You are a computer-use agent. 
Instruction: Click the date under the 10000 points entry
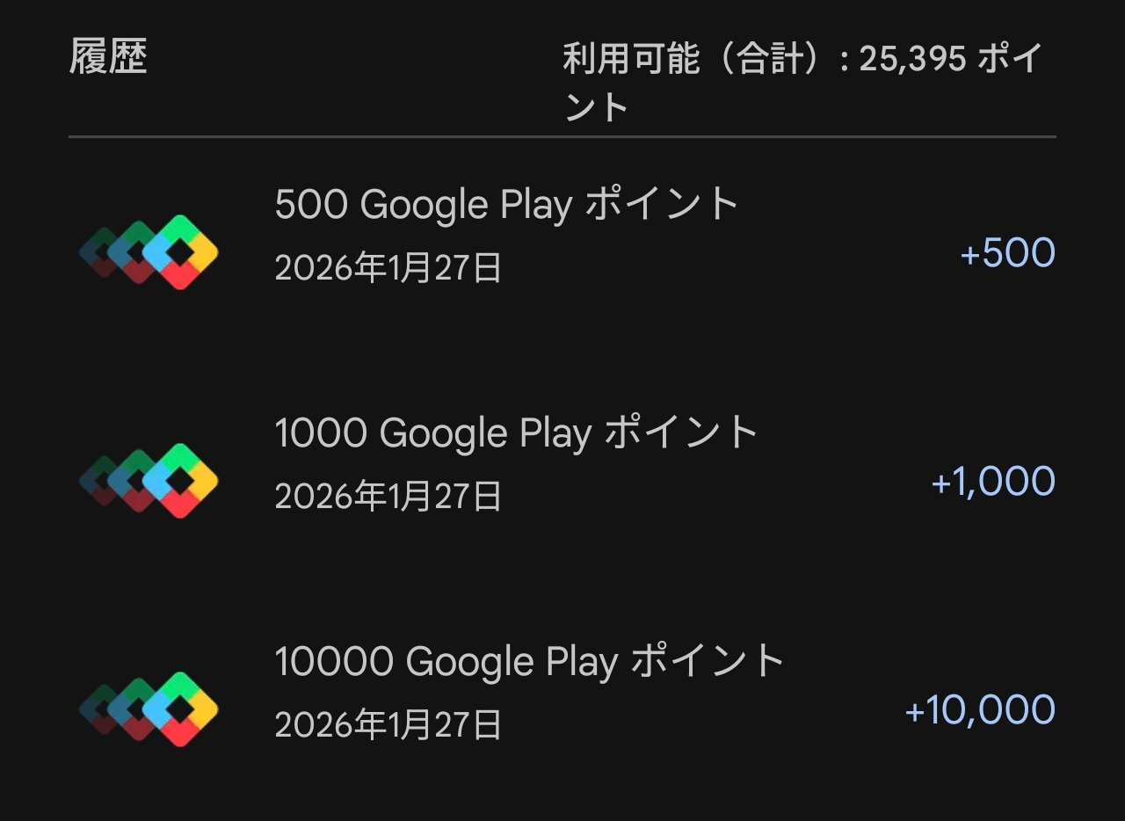tap(388, 725)
